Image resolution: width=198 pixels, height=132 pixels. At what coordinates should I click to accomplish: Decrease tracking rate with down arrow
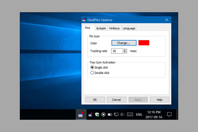pos(124,52)
